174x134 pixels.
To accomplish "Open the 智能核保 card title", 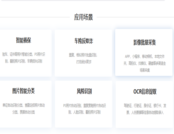I will (x=24, y=40).
